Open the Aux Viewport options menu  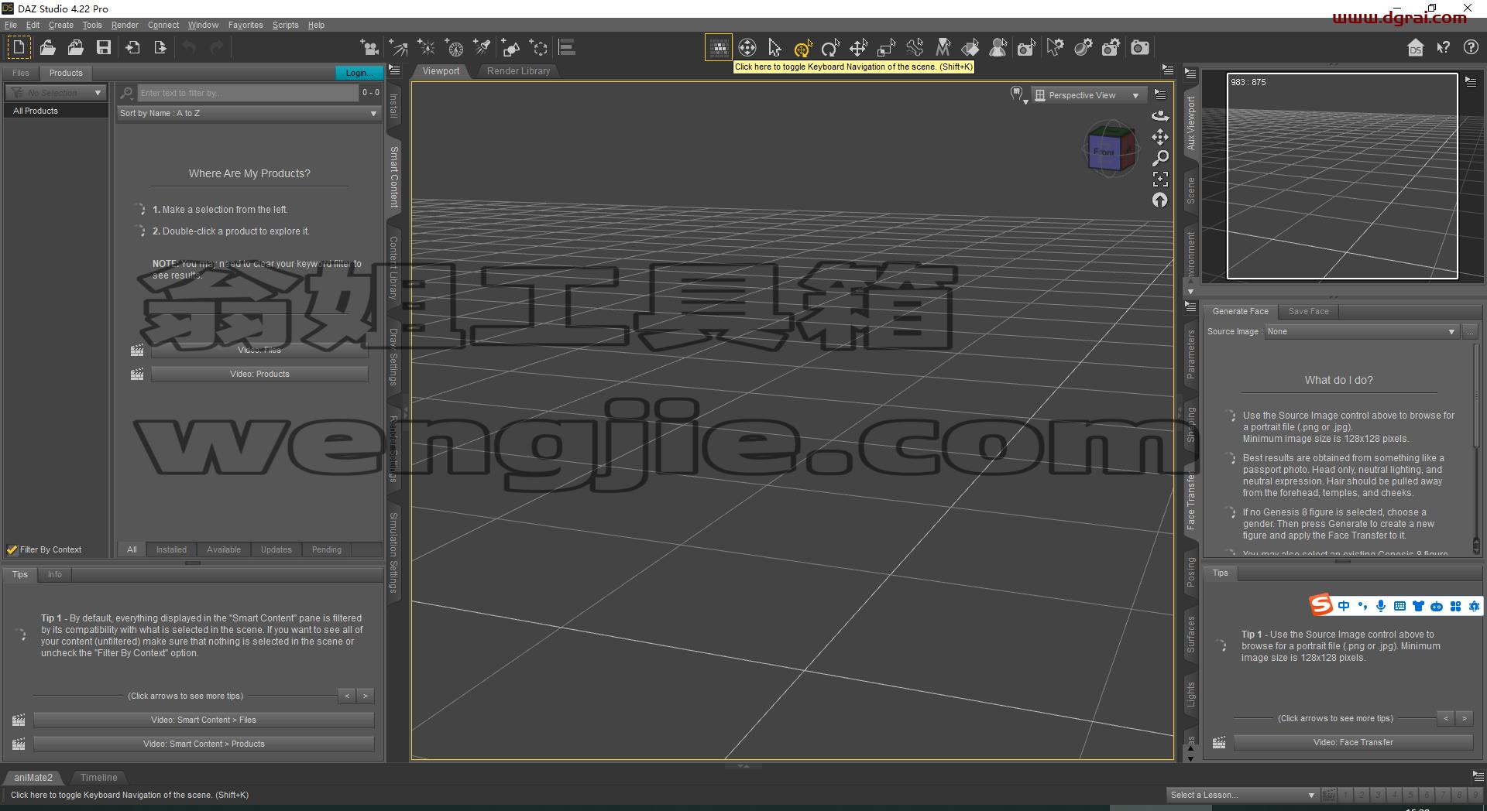(x=1470, y=82)
